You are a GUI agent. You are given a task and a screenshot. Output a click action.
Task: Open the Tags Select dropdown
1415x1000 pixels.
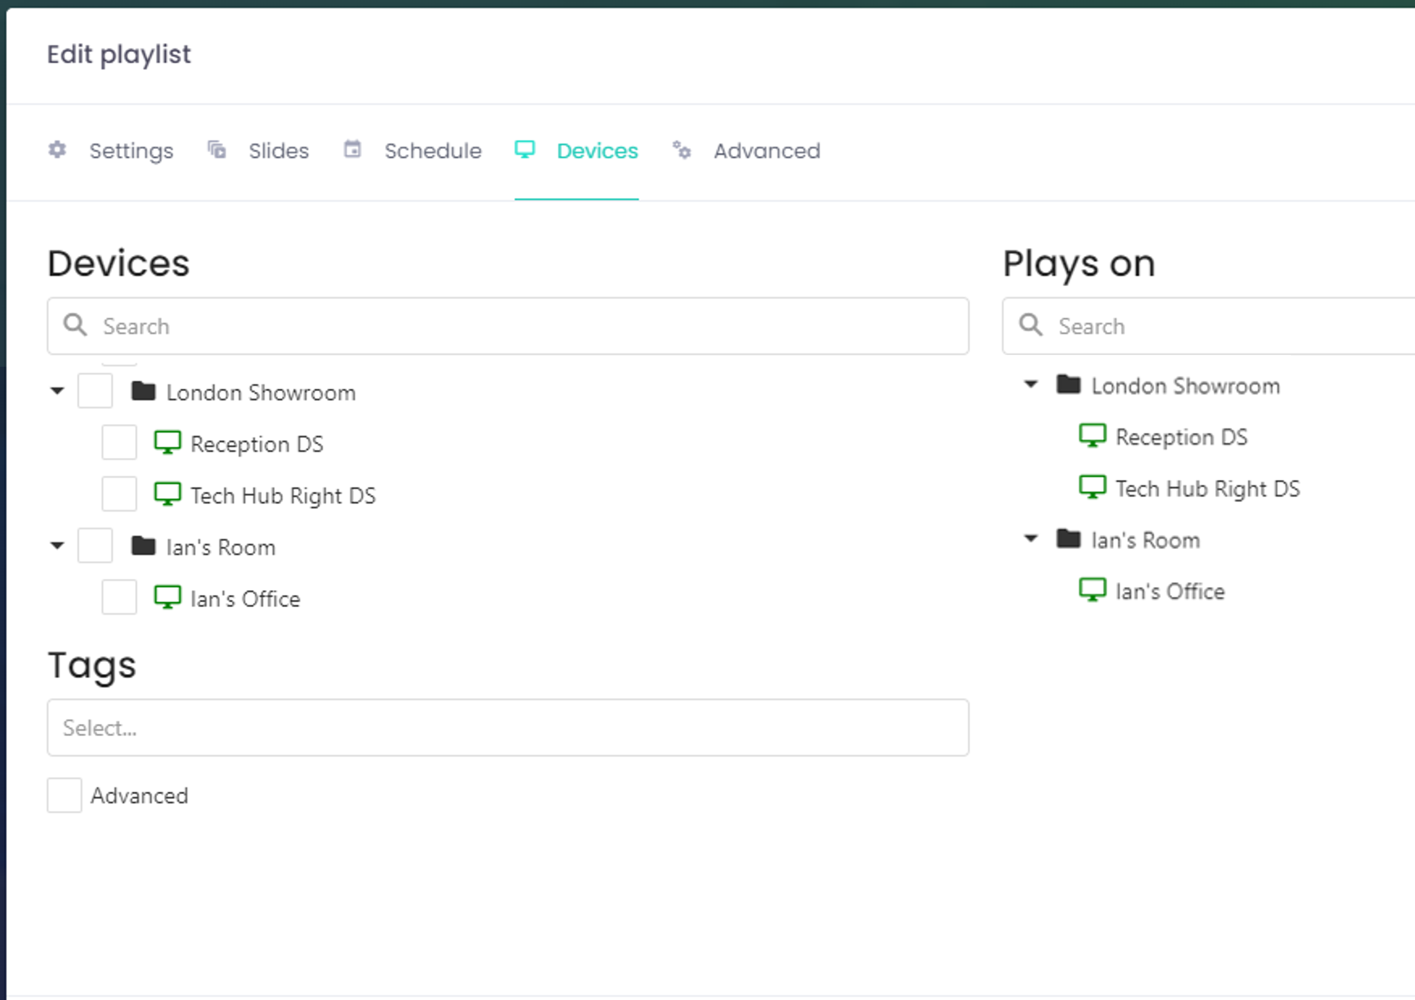tap(508, 728)
